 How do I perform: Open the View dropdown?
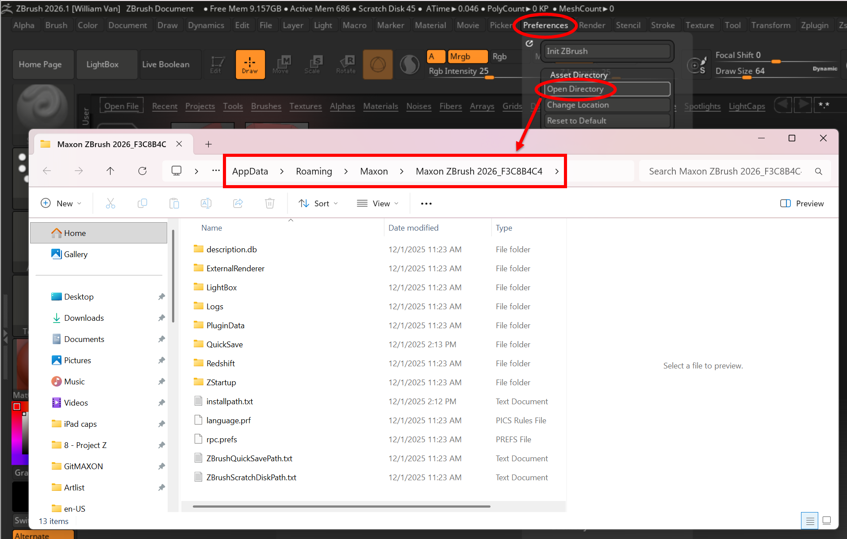pos(378,203)
